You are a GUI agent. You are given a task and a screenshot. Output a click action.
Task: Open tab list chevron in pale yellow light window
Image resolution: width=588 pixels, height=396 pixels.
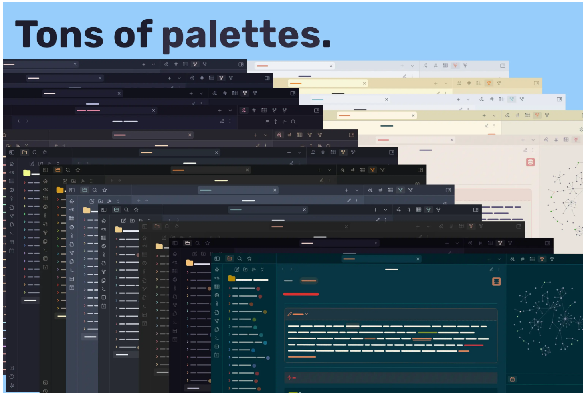[x=445, y=83]
